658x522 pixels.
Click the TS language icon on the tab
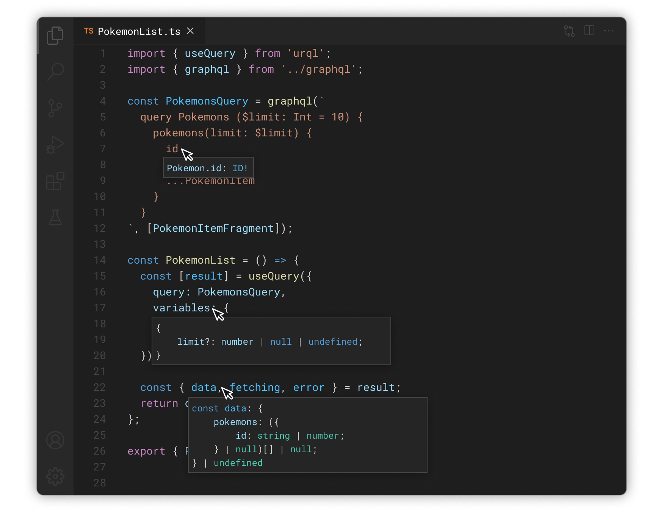88,31
